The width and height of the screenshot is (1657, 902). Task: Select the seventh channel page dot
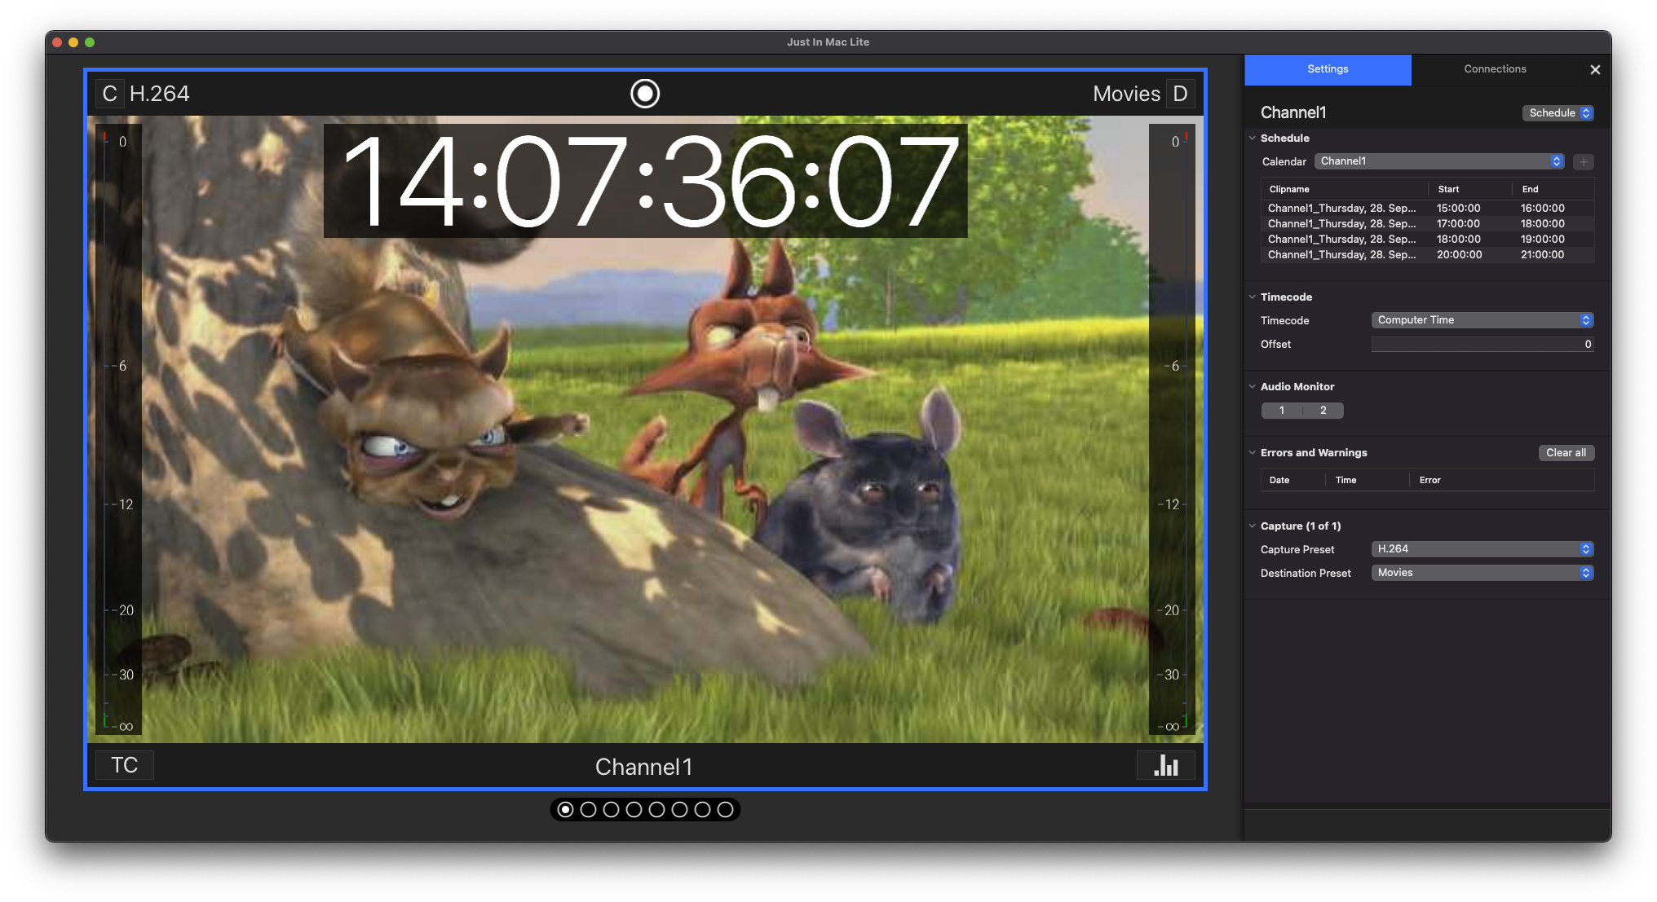tap(702, 810)
